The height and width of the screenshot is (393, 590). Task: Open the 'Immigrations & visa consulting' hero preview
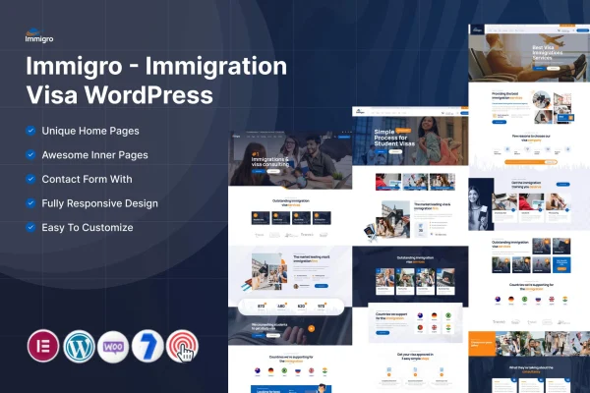290,159
